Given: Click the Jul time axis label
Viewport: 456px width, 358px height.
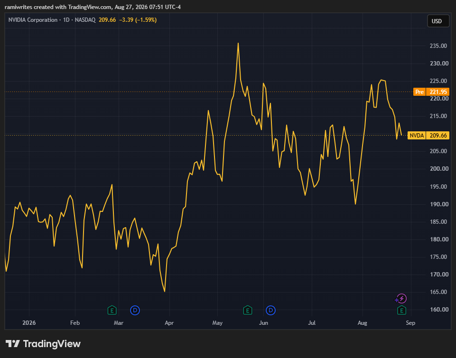Looking at the screenshot, I should click(x=312, y=323).
